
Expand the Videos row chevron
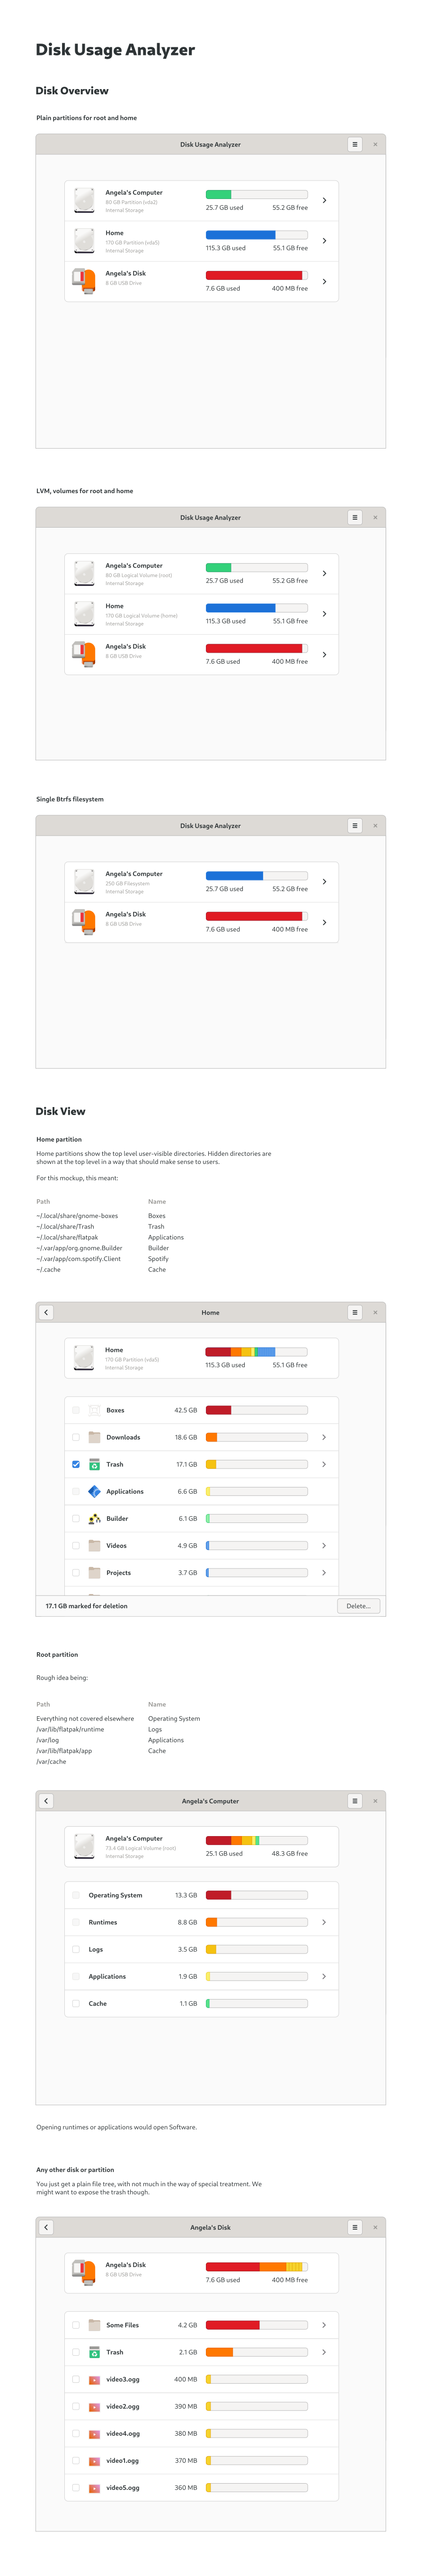tap(324, 1545)
